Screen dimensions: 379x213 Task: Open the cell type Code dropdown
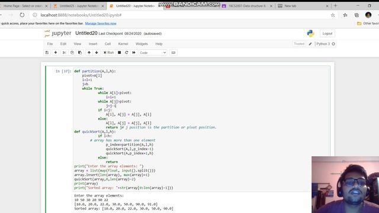coord(153,53)
